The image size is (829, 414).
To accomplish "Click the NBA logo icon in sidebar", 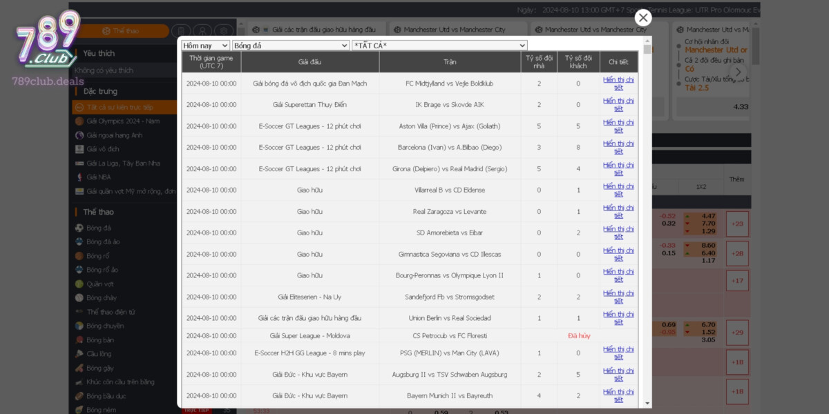I will 79,177.
